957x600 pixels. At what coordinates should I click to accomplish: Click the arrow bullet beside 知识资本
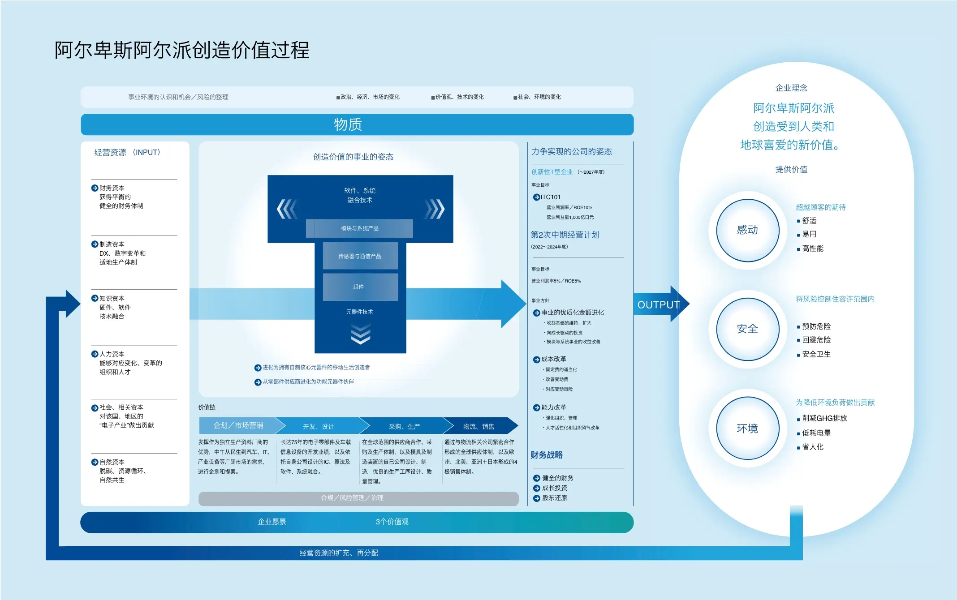coord(95,298)
